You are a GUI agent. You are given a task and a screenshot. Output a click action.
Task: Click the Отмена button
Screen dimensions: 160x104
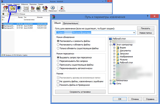(135, 99)
